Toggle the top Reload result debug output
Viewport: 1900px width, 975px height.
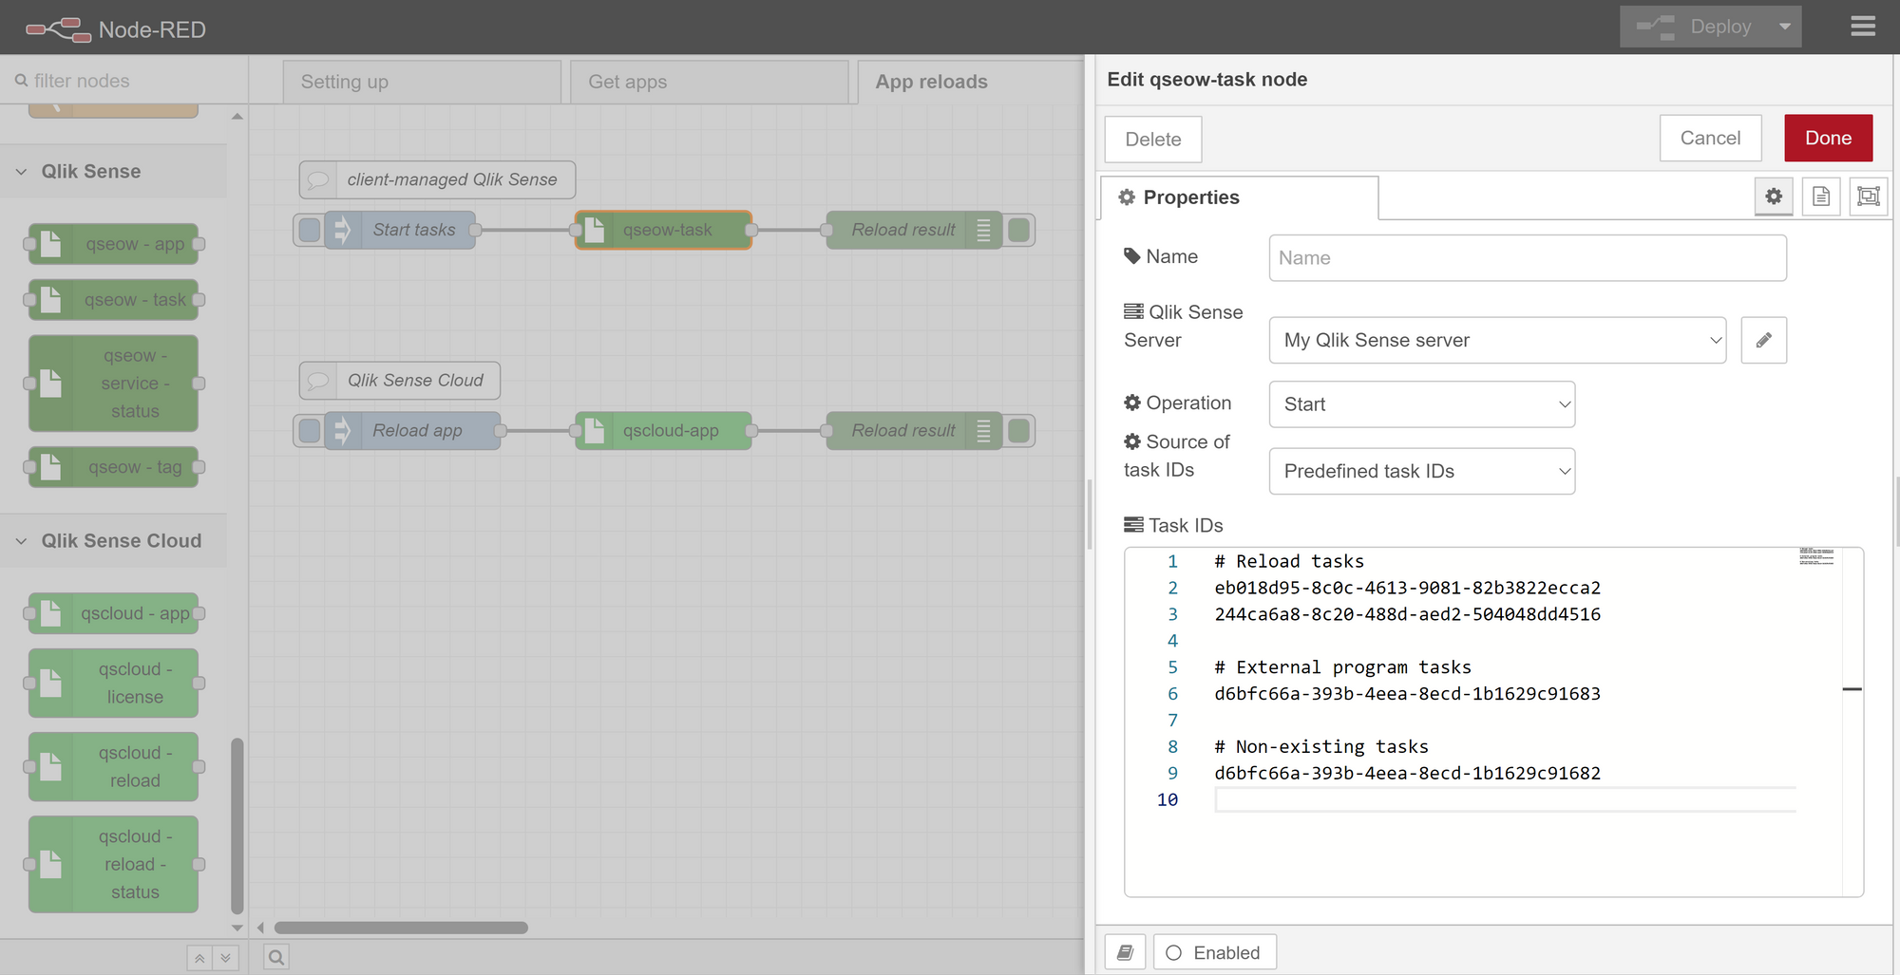point(1019,230)
